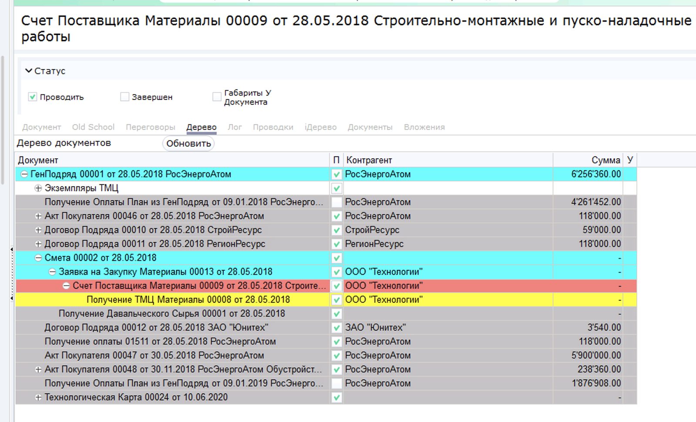This screenshot has height=422, width=696.
Task: Collapse the Статус section
Action: tap(29, 70)
